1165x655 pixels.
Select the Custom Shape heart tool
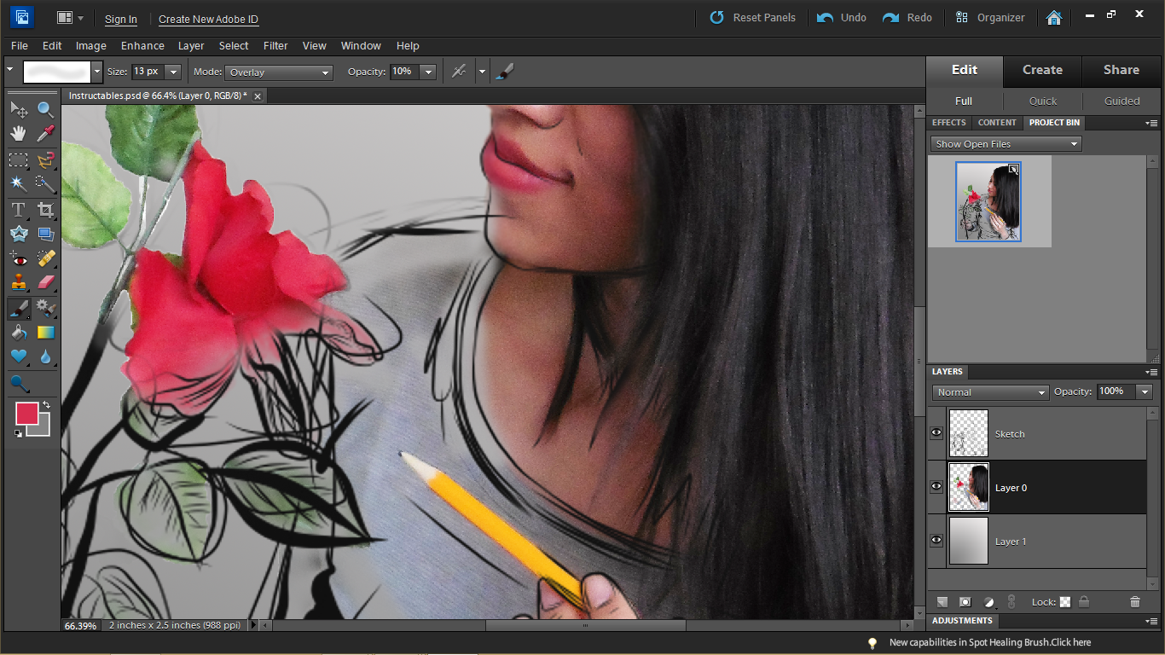(19, 356)
